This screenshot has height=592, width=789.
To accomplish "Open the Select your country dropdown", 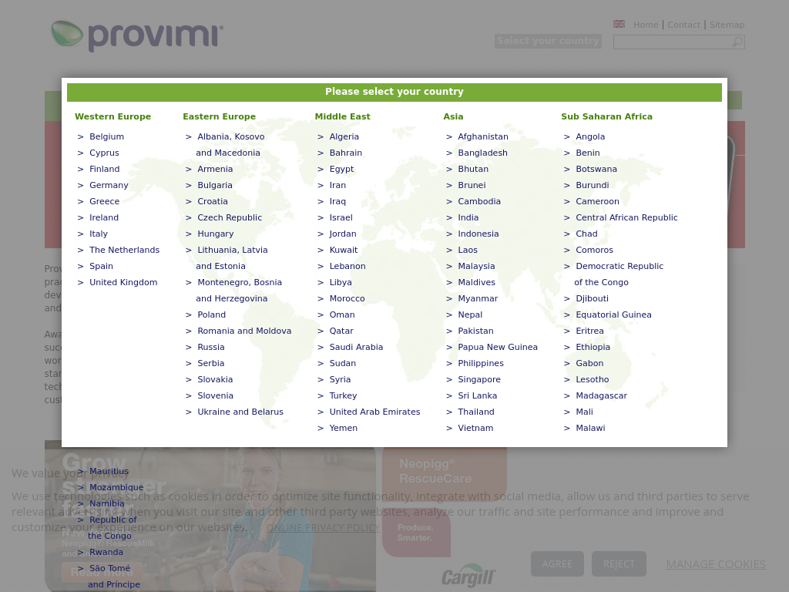I will (x=548, y=41).
